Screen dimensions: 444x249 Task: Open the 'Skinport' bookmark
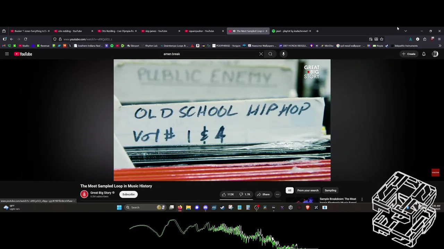pyautogui.click(x=133, y=46)
